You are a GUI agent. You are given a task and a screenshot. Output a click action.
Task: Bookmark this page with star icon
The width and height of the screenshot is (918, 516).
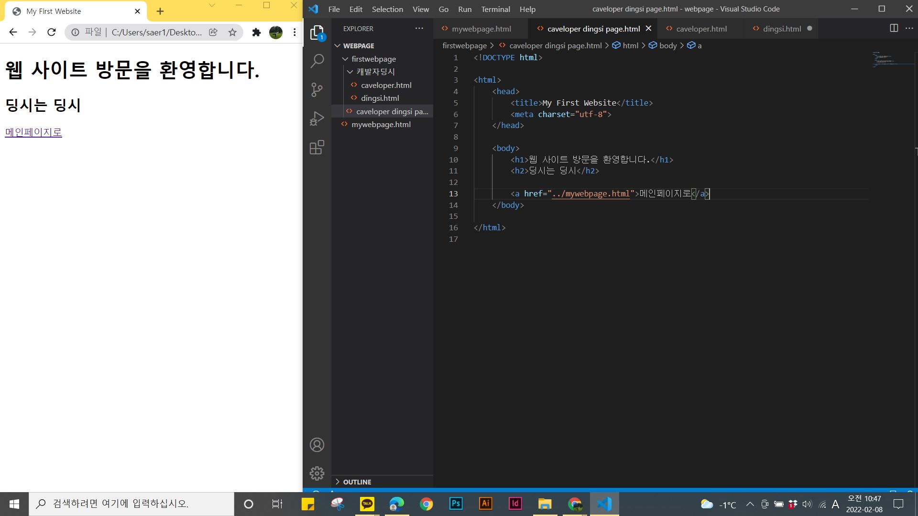(232, 32)
